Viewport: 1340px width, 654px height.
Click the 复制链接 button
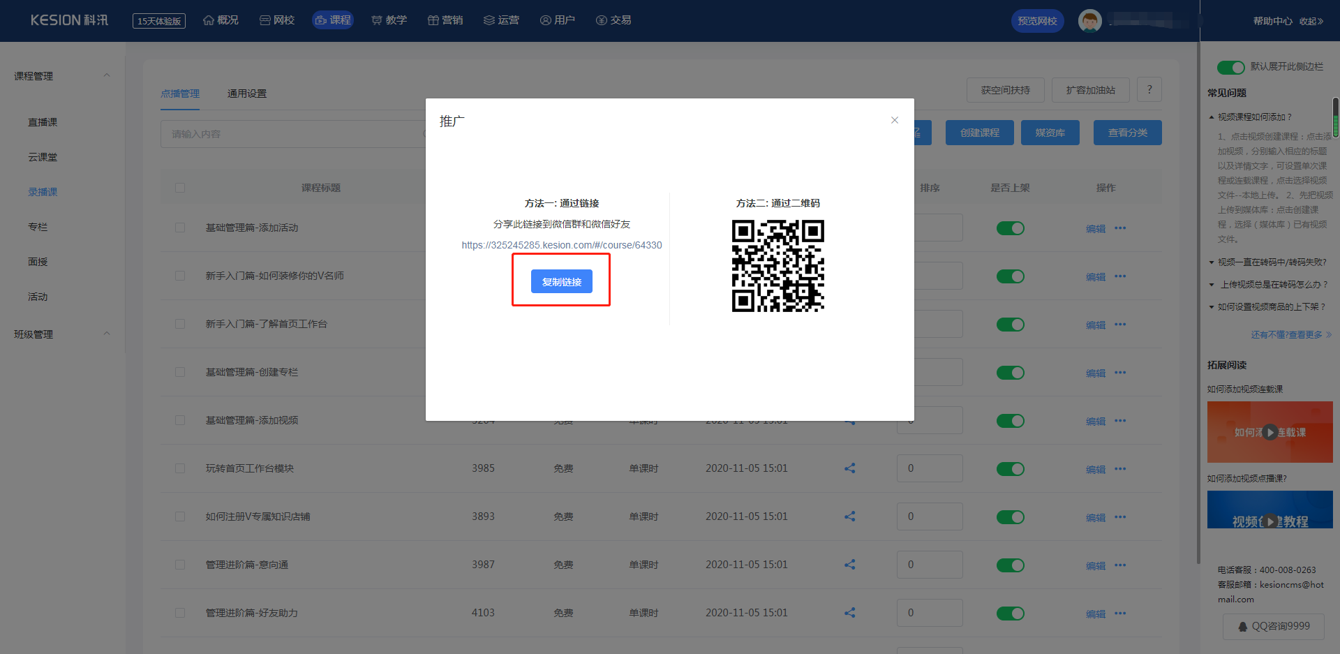pyautogui.click(x=561, y=282)
